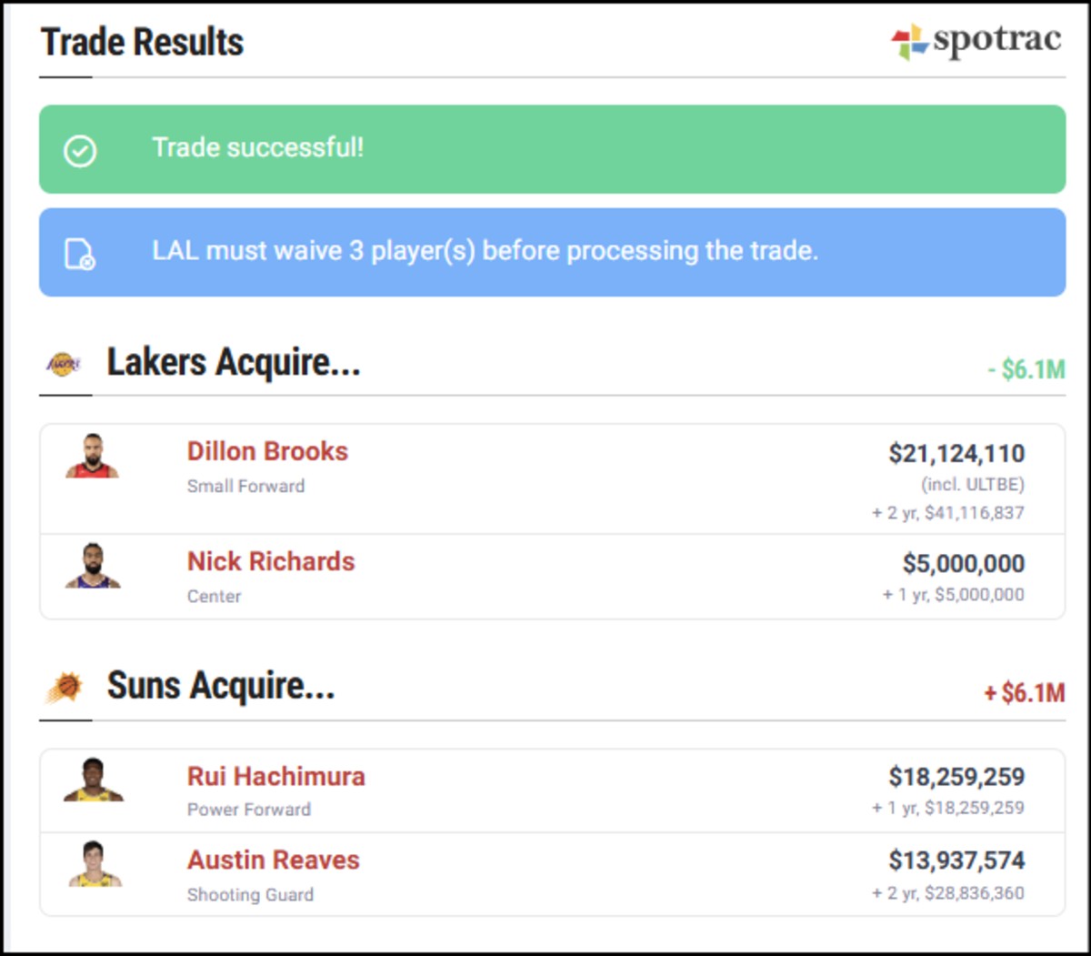Viewport: 1091px width, 956px height.
Task: Click the Suns Acquire heading
Action: pos(221,685)
